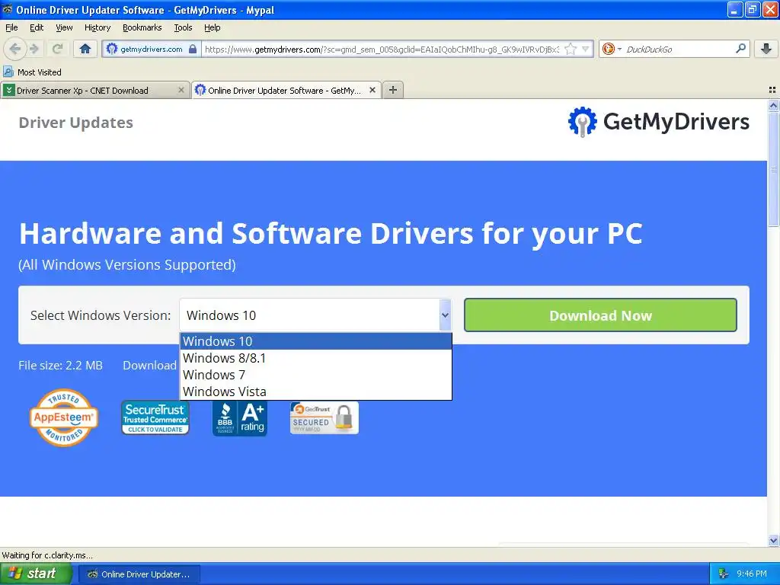
Task: Click the GeoTrust Secured badge
Action: pos(324,417)
